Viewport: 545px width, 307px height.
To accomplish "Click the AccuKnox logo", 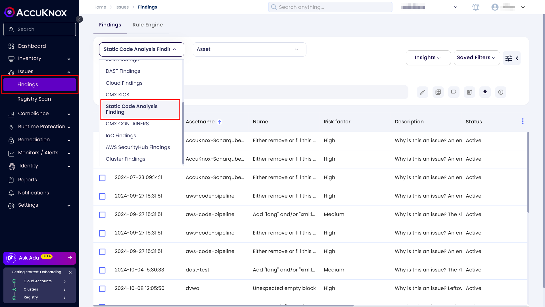I will click(36, 12).
